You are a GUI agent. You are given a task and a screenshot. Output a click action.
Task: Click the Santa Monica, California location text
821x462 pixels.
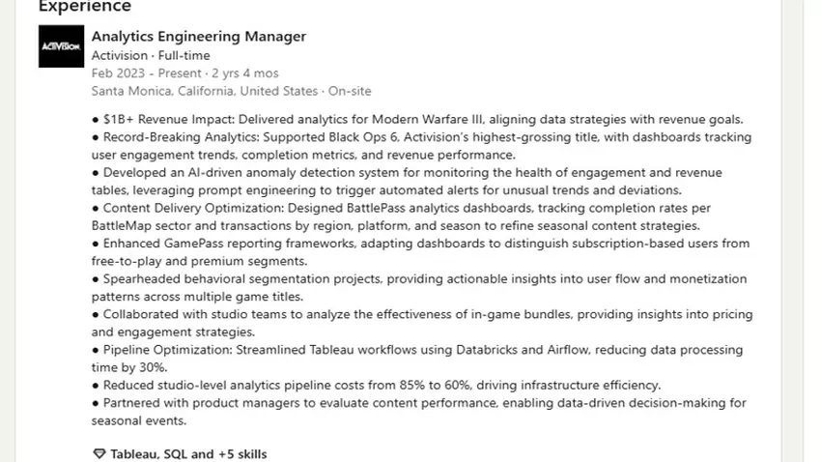(205, 91)
